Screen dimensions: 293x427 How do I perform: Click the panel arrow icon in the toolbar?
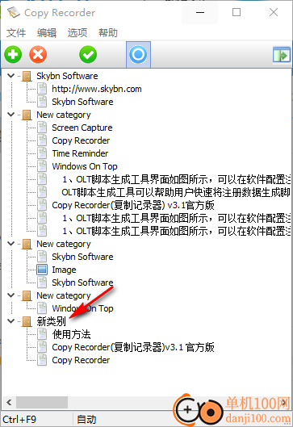point(282,55)
